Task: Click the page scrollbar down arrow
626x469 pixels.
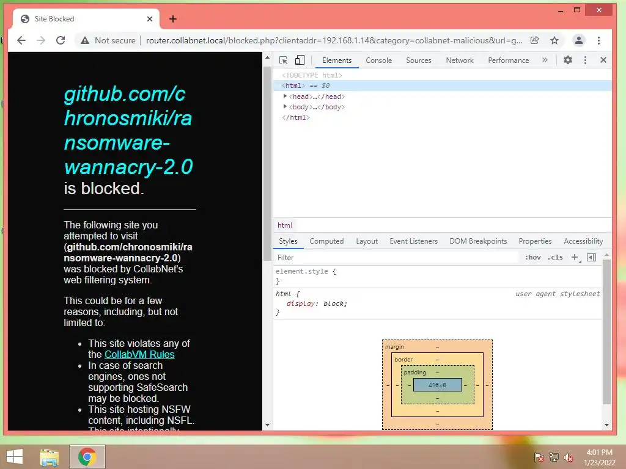Action: point(267,426)
